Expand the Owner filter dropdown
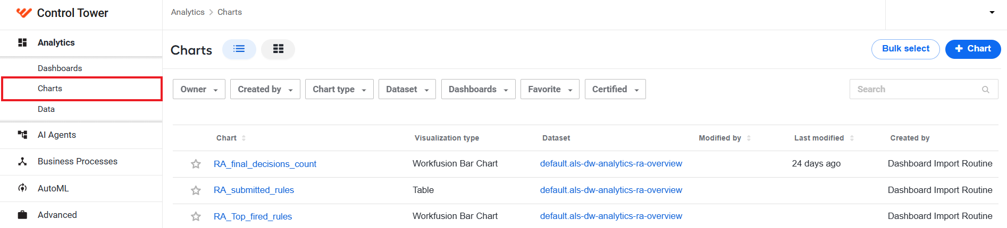Screen dimensions: 1007x228 tap(199, 89)
